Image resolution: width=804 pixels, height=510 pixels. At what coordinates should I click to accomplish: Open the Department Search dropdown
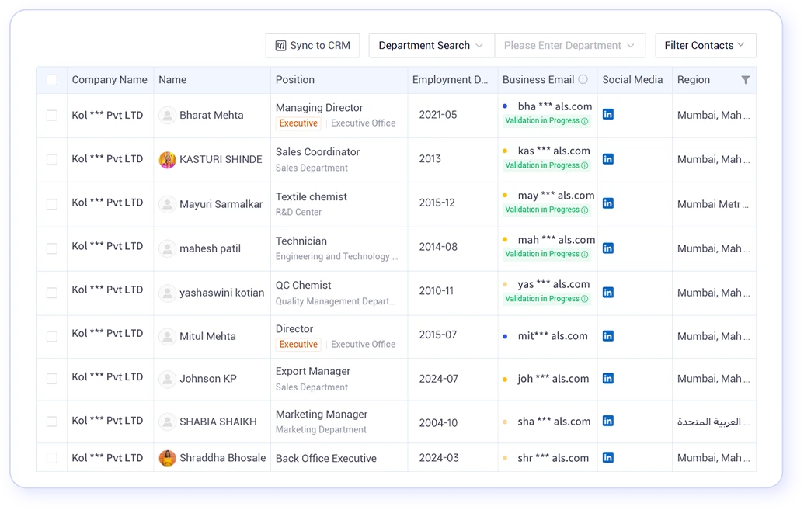click(x=431, y=45)
